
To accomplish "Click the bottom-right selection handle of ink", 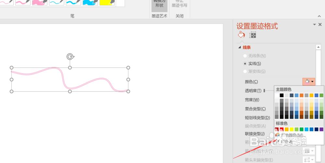I will (x=128, y=91).
